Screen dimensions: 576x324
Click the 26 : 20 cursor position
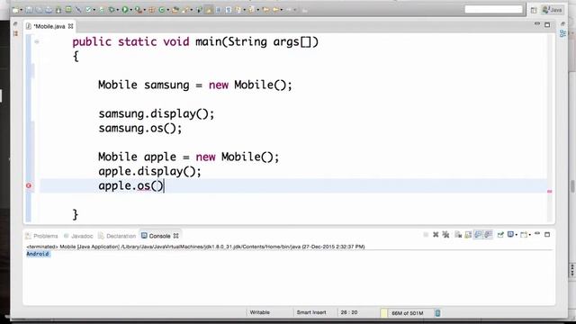click(349, 312)
